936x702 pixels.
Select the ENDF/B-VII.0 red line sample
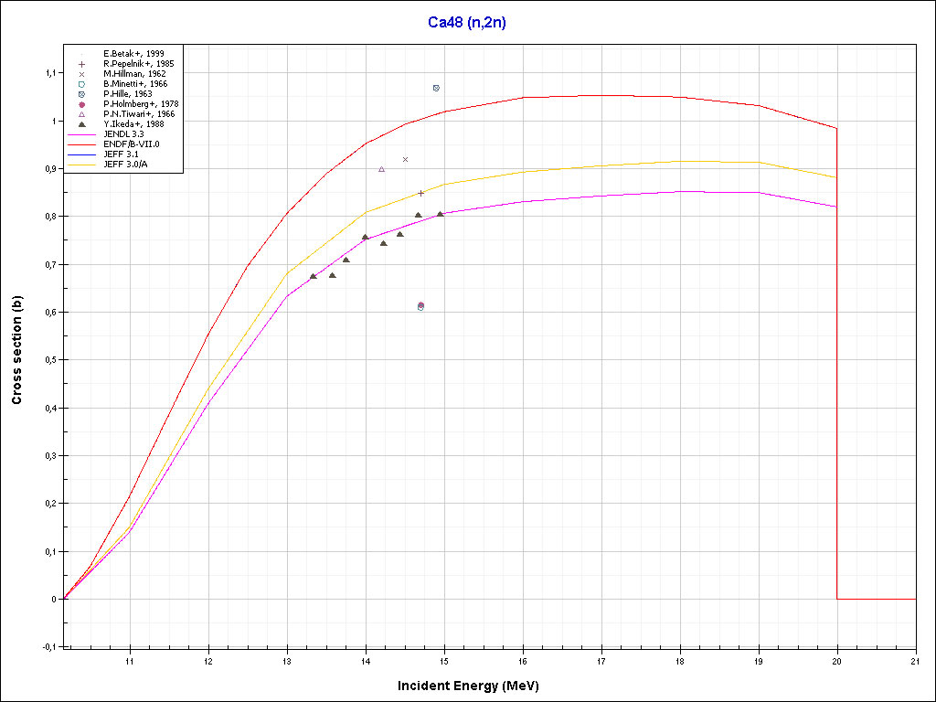coord(81,144)
